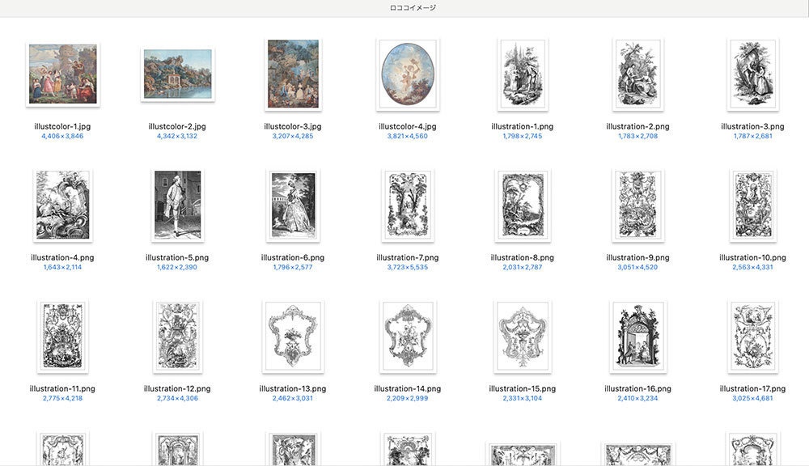809x466 pixels.
Task: Click the dimensions 3,207×4,285
Action: click(x=293, y=136)
